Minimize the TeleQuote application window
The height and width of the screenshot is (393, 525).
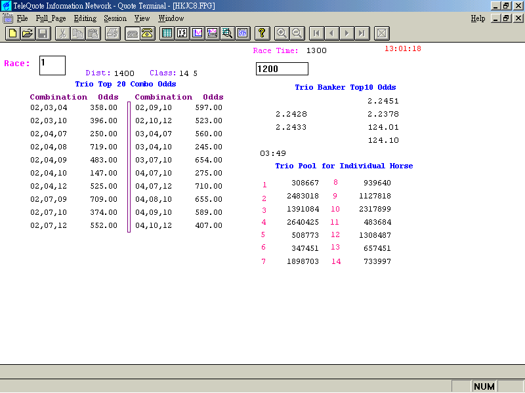click(x=495, y=6)
